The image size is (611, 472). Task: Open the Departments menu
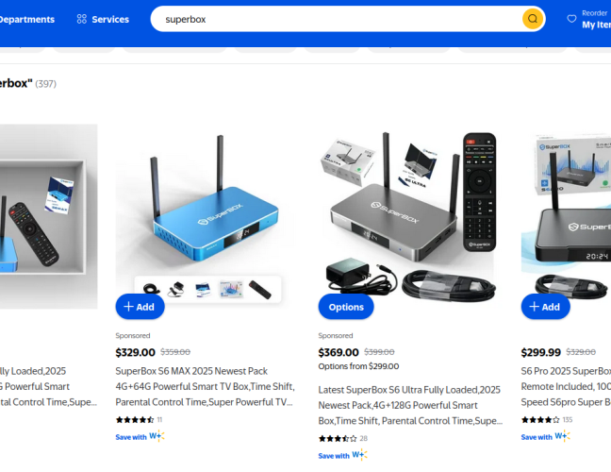26,19
